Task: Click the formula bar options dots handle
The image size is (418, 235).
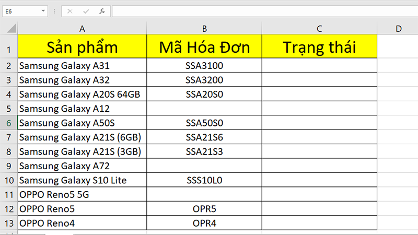Action: coord(55,11)
